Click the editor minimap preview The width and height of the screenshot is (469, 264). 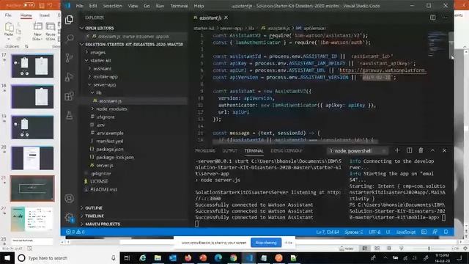tap(437, 43)
